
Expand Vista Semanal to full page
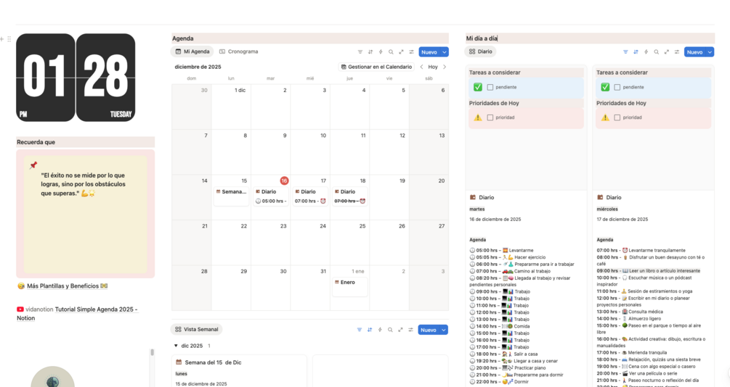[400, 330]
